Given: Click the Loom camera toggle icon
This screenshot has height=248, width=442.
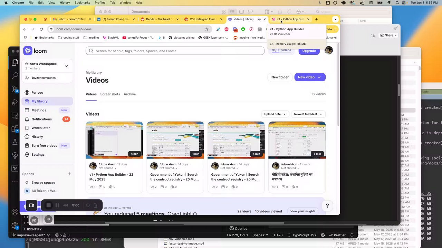Looking at the screenshot, I should 31,205.
